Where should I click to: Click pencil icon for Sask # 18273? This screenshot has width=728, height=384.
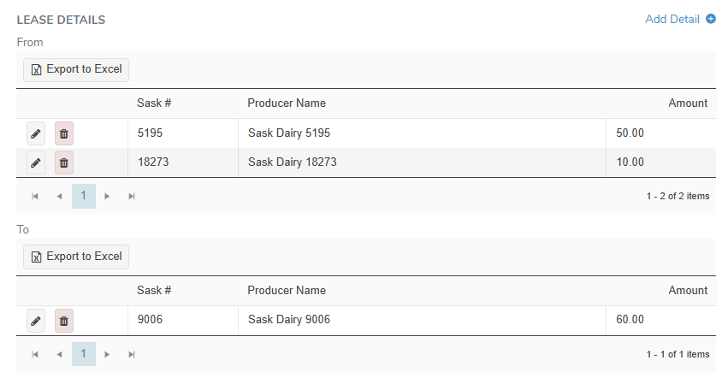[35, 162]
